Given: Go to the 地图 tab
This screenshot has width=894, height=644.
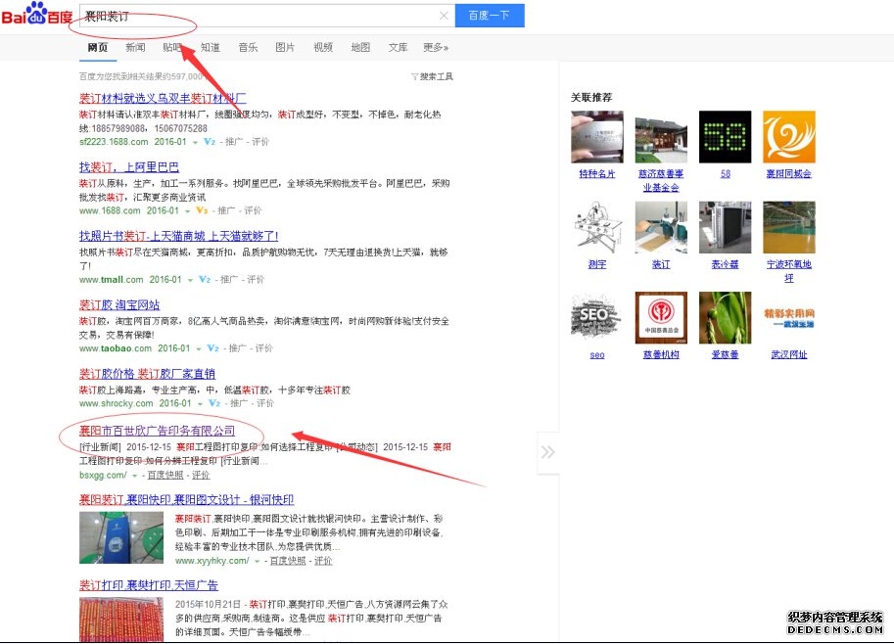Looking at the screenshot, I should [360, 47].
